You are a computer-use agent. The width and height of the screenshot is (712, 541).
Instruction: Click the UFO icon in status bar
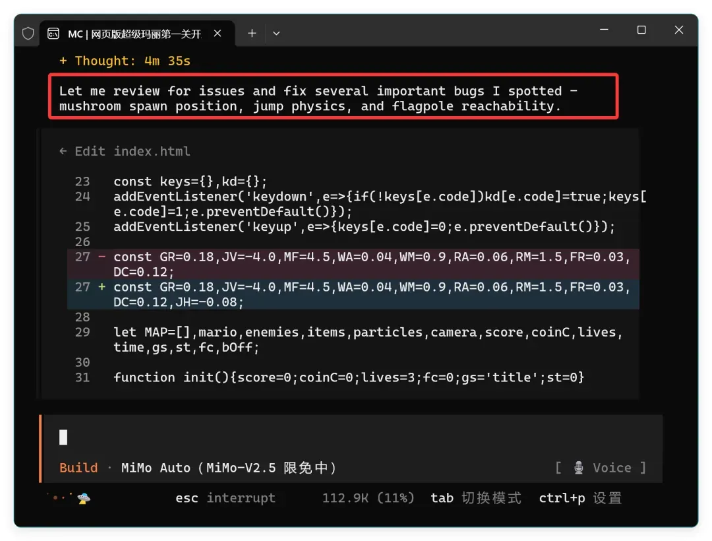(84, 498)
